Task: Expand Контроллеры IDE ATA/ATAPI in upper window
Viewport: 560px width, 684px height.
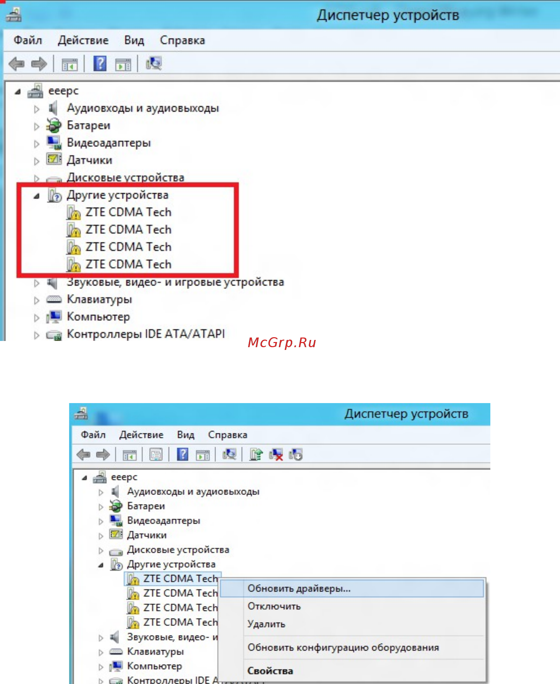Action: 37,335
